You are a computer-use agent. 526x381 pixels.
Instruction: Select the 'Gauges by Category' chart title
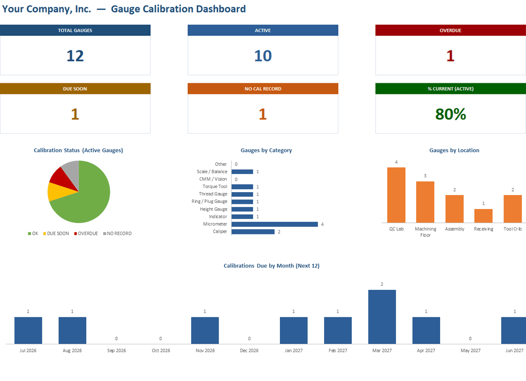[x=266, y=150]
